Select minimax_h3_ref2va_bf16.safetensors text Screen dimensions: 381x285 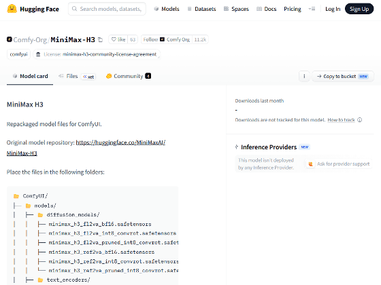(x=101, y=252)
